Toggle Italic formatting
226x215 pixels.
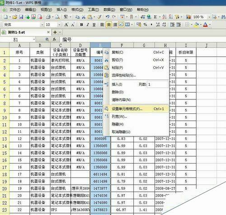[x=88, y=25]
